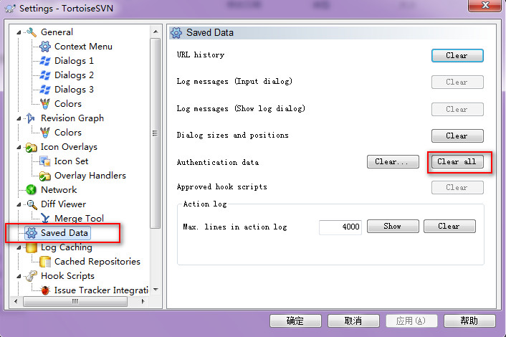
Task: Click the Diff Viewer magnifier icon
Action: [32, 204]
